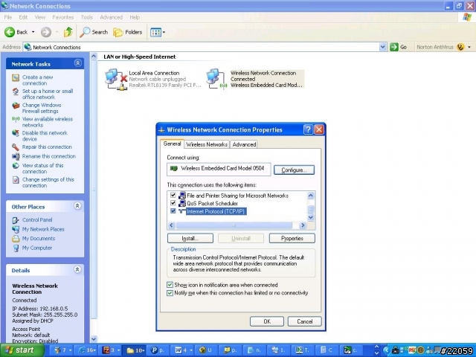Open Control Panel from Other Places

[37, 220]
